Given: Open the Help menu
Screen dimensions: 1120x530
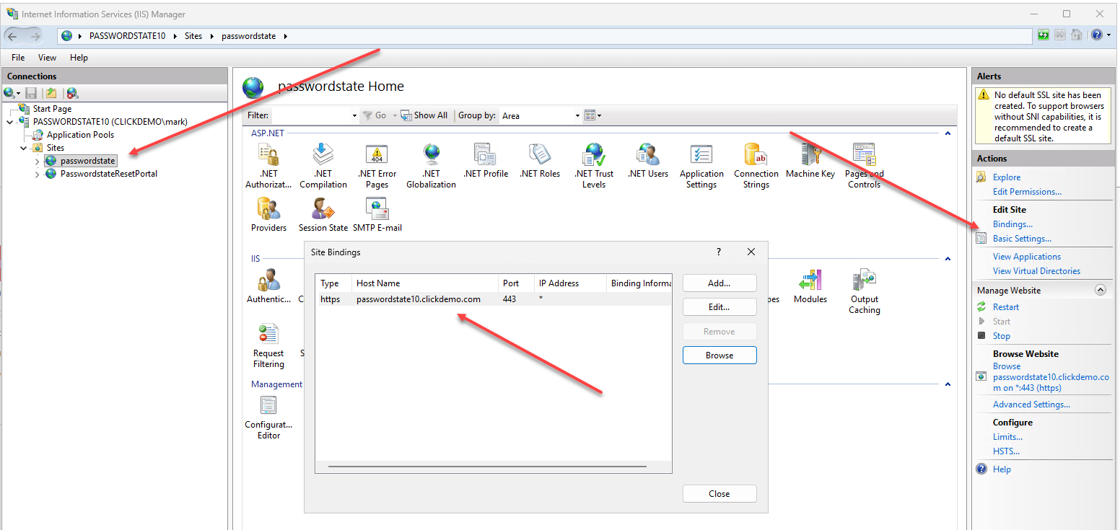Looking at the screenshot, I should click(79, 58).
